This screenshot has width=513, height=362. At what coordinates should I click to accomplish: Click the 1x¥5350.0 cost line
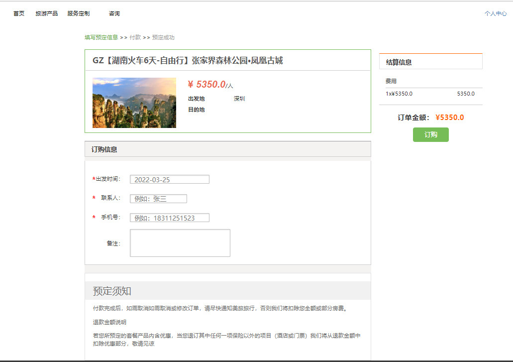click(399, 94)
